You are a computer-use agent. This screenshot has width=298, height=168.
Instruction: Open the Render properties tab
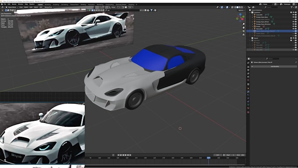[248, 67]
